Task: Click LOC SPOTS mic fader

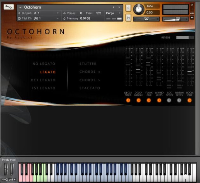Action: point(169,85)
